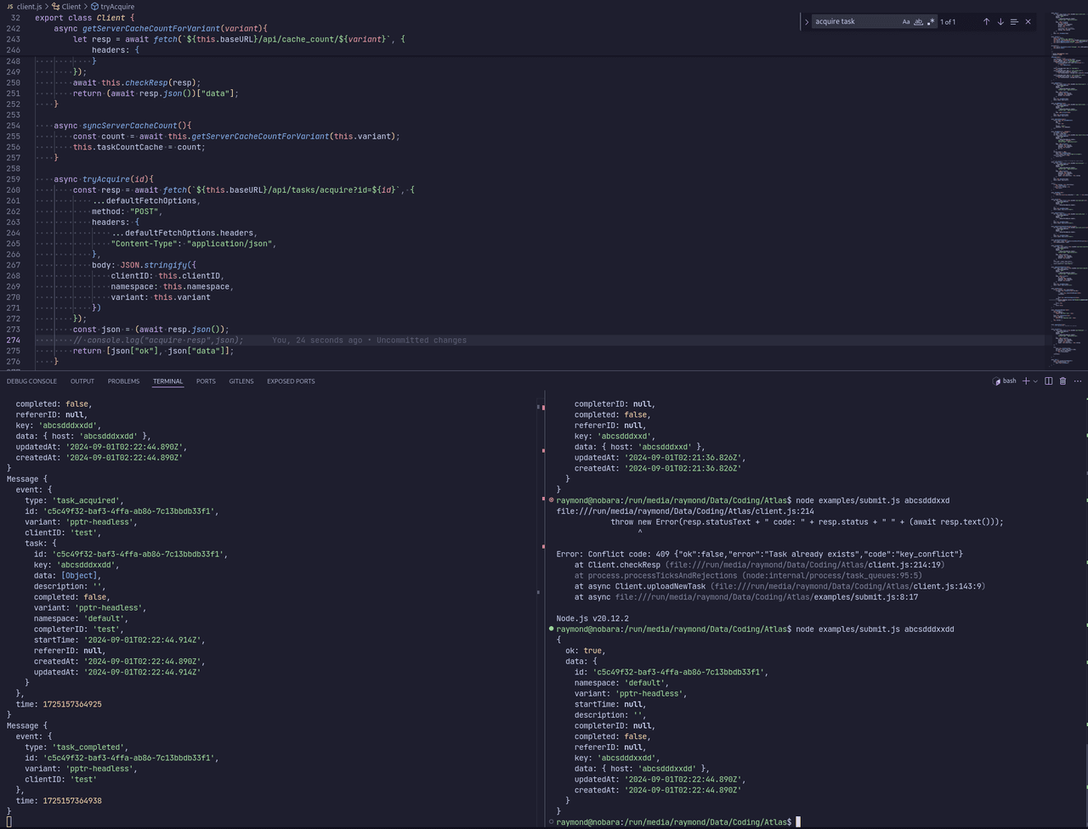Kill terminal with trash icon

(x=1062, y=381)
